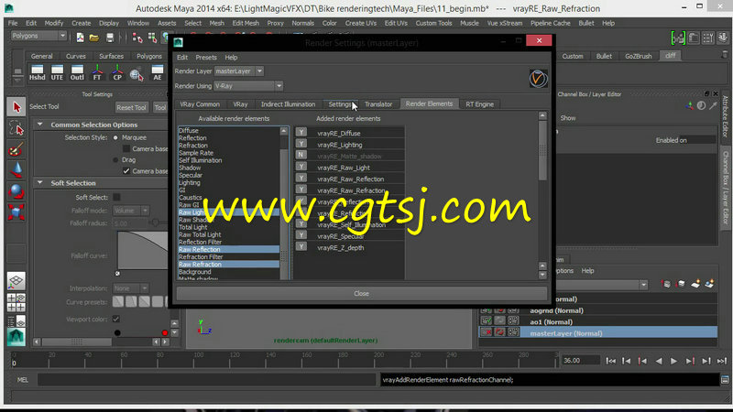733x412 pixels.
Task: Click the V-Ray logo icon
Action: click(538, 79)
